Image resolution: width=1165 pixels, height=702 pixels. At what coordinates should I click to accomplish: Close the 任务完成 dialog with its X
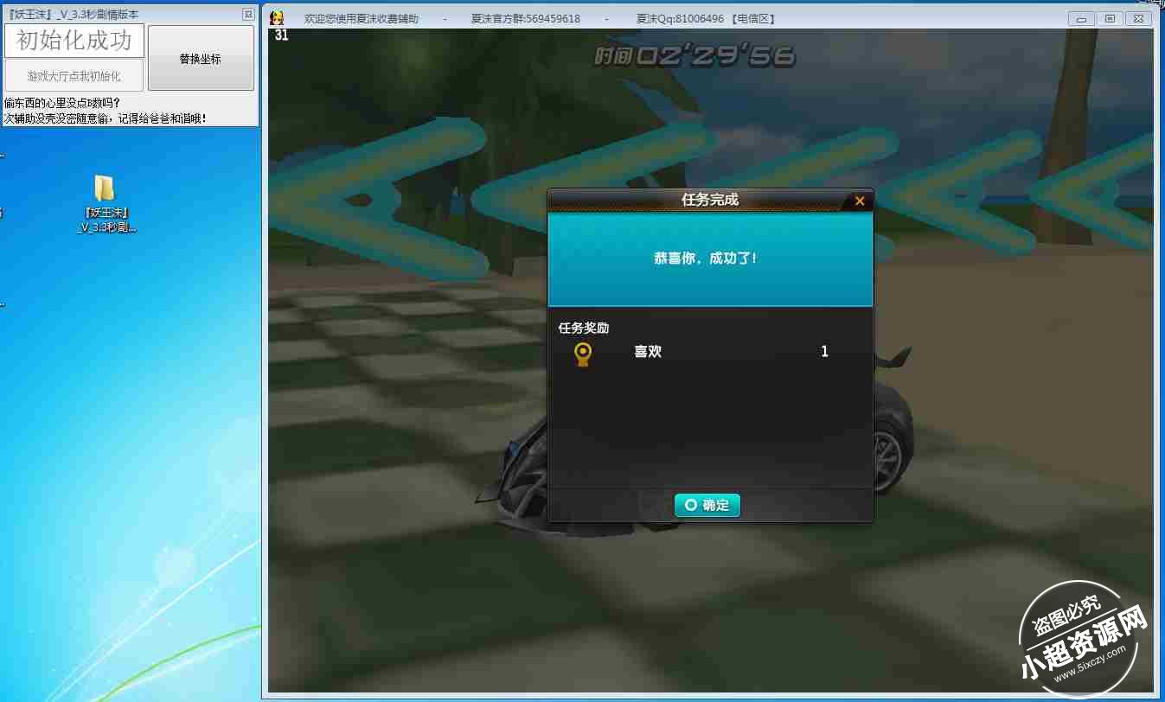click(x=859, y=201)
